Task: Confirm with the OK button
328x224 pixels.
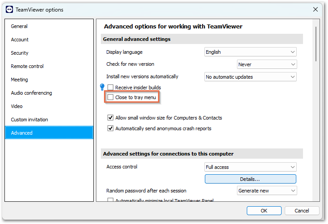Action: (x=264, y=211)
